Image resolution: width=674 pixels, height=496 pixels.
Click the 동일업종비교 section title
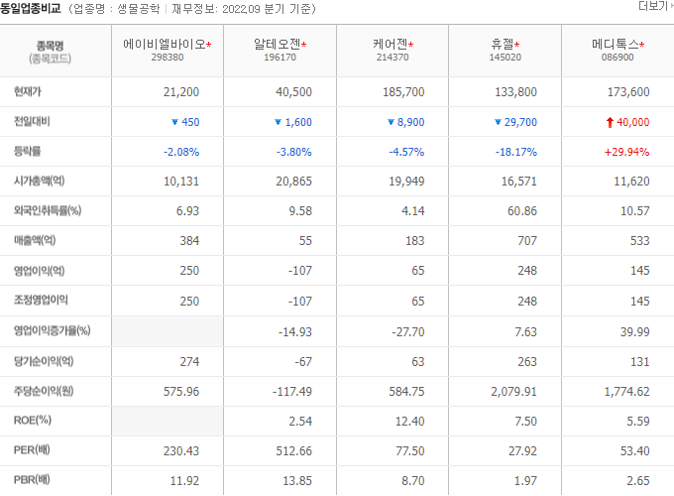click(x=31, y=8)
